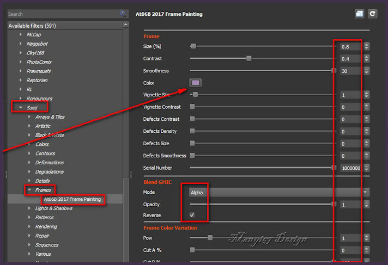Image resolution: width=388 pixels, height=265 pixels.
Task: Open the frame Color swatch
Action: pos(196,83)
